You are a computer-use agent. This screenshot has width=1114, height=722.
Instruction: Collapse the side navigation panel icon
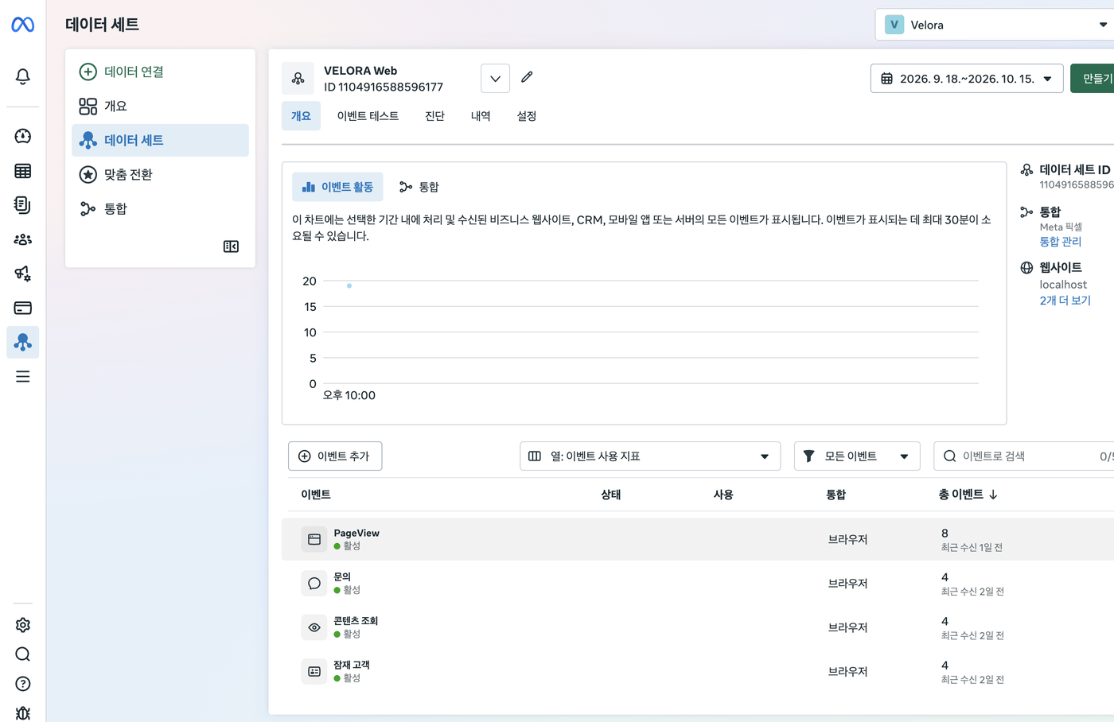tap(231, 246)
